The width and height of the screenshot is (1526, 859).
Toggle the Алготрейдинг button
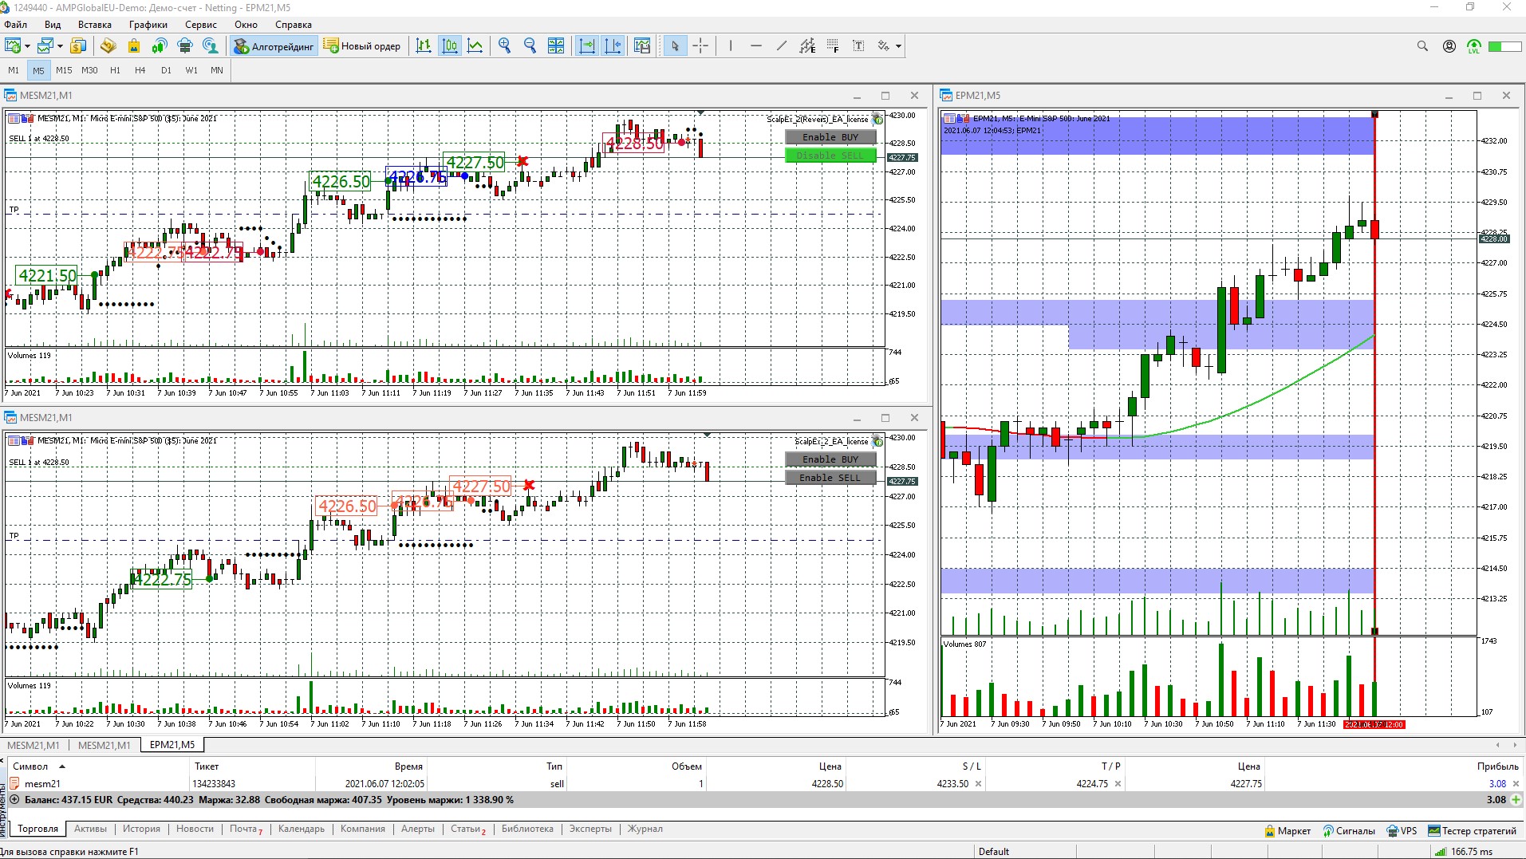274,46
